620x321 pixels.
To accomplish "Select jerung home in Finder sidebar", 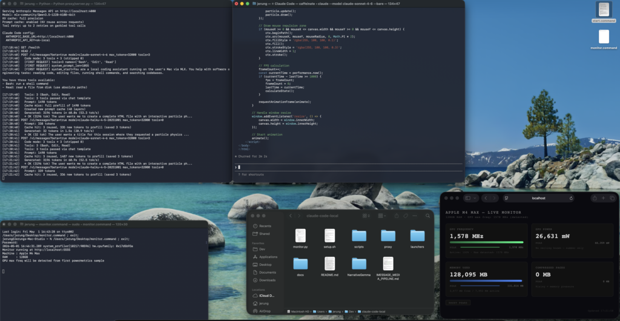I will 260,303.
